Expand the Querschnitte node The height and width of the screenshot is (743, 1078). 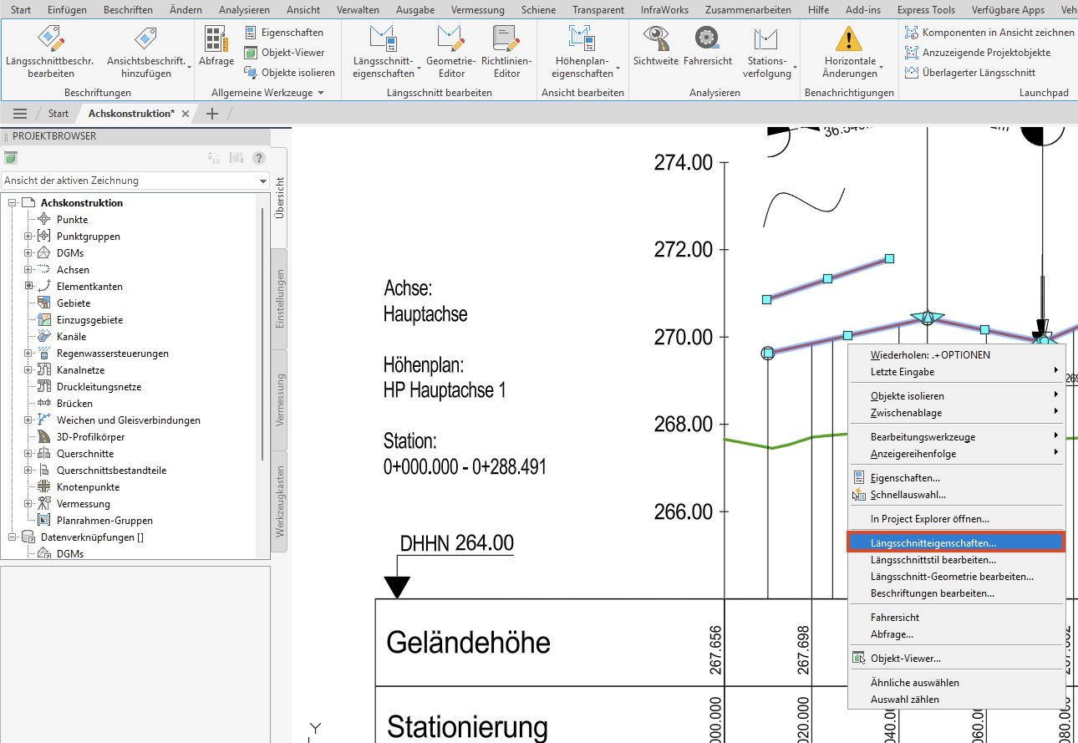[28, 454]
